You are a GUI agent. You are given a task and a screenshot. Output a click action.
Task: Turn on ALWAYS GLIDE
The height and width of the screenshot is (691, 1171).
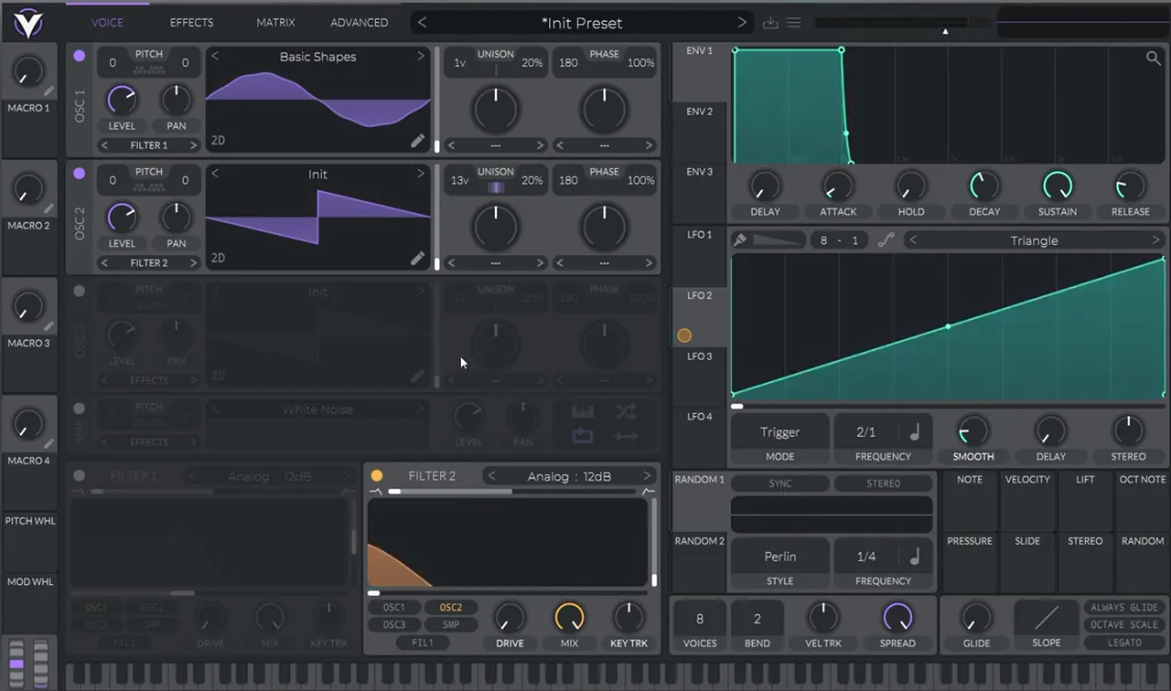point(1124,607)
